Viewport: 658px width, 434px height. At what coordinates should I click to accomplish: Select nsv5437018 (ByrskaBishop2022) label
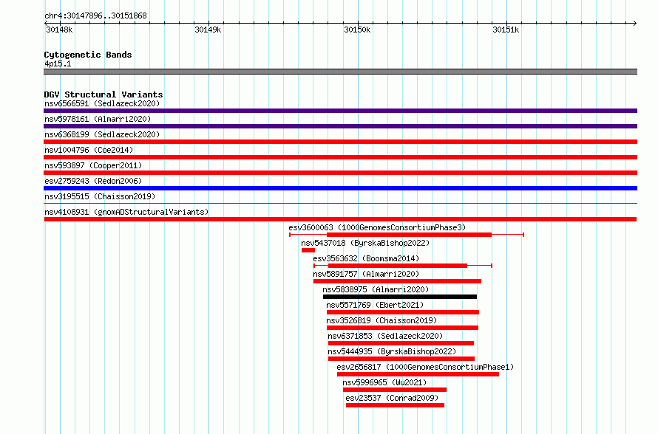click(x=365, y=243)
